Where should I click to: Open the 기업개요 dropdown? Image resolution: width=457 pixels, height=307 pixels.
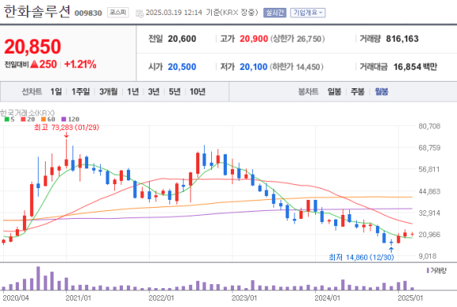[x=308, y=13]
